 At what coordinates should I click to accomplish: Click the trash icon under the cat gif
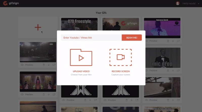click(168, 100)
